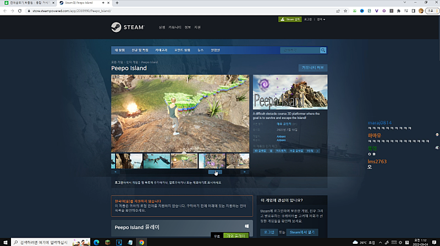This screenshot has height=246, width=440.
Task: Click the 'Open in Steam' button
Action: [x=302, y=232]
